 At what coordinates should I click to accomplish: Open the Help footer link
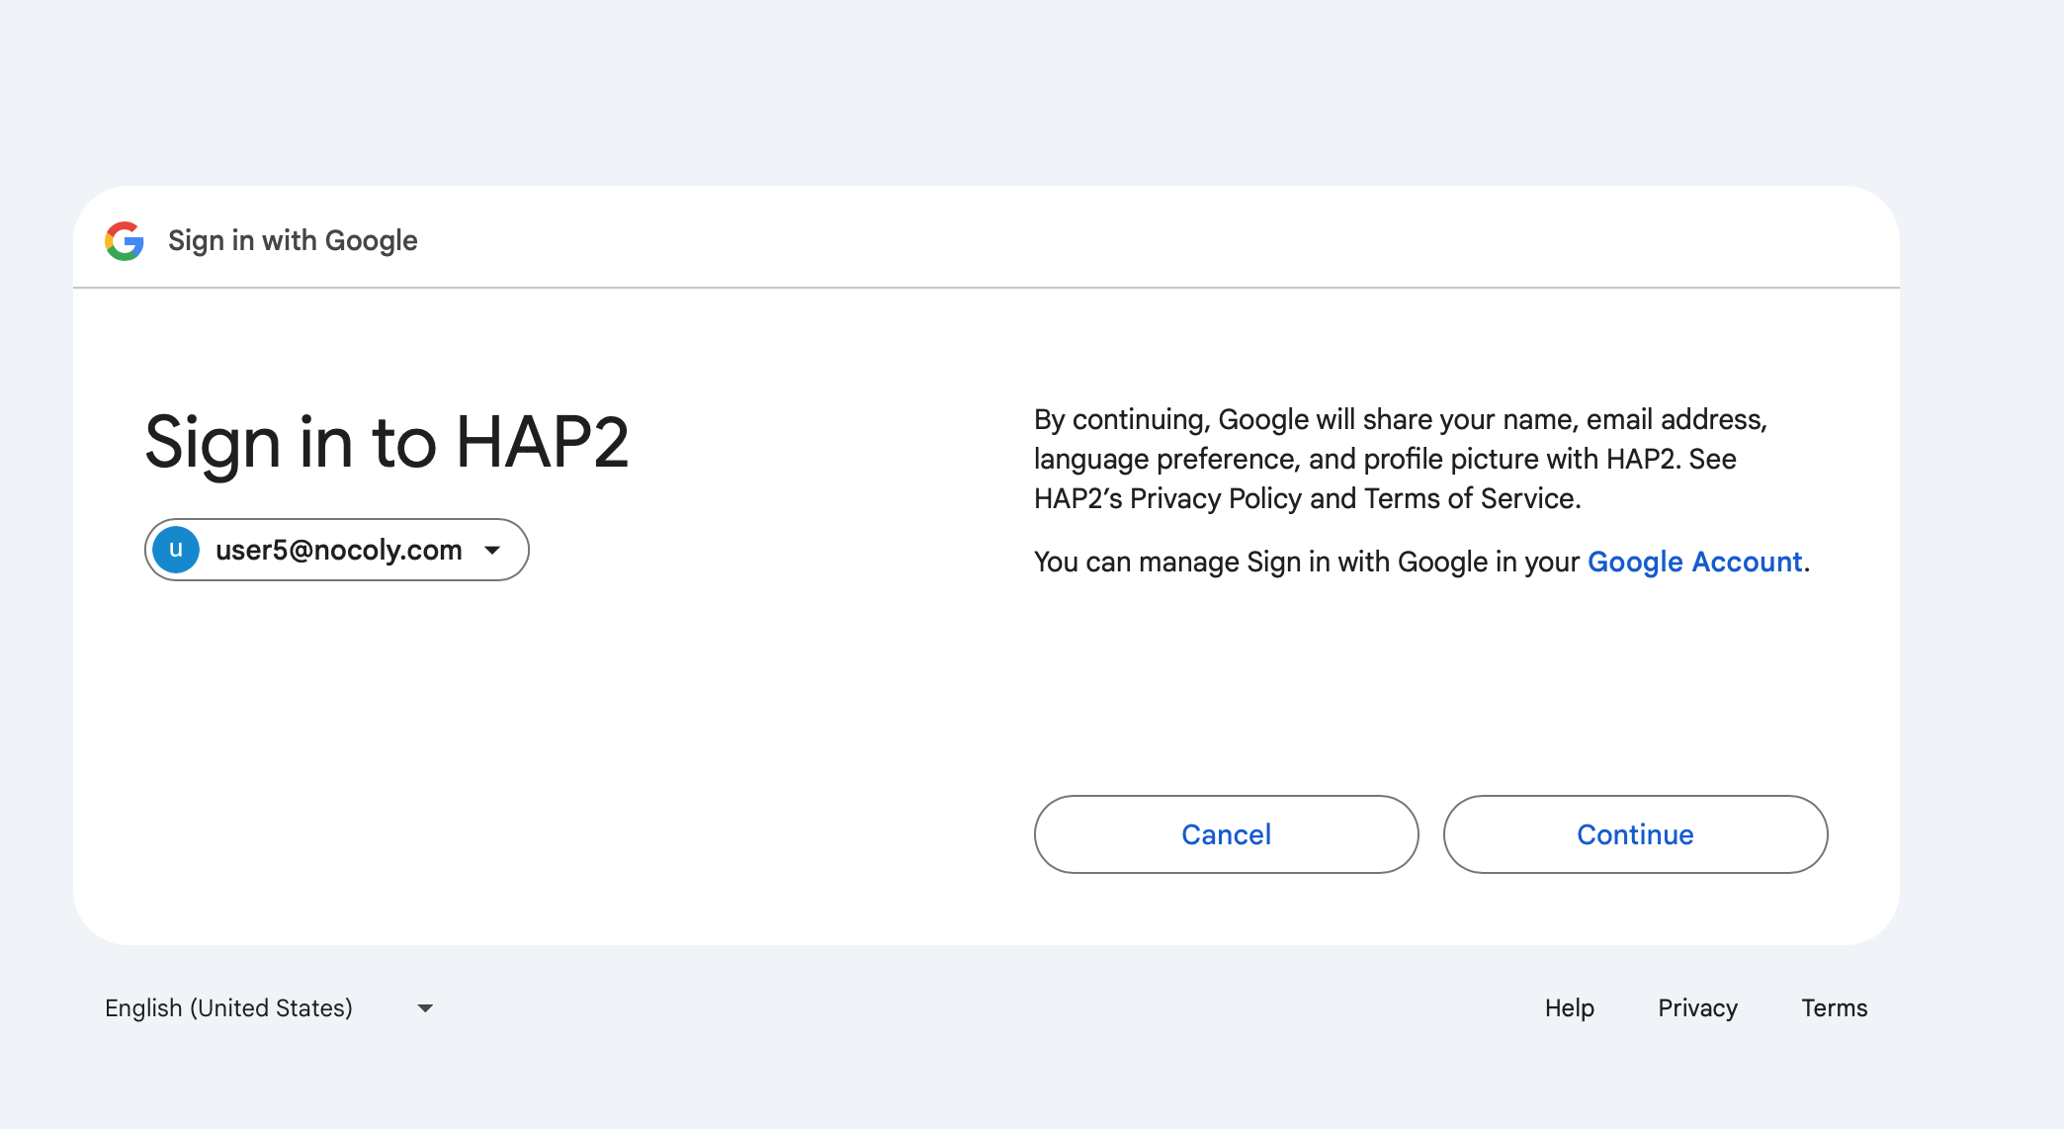1570,1007
